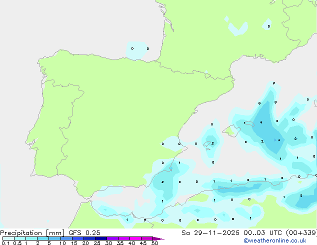Click the 0.1–0.5 mm legend swatch
The image size is (317, 245).
coord(8,238)
